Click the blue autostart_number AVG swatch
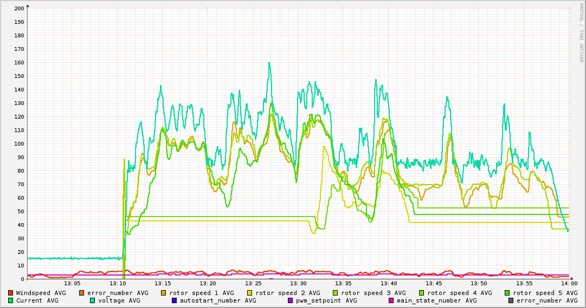 174,300
